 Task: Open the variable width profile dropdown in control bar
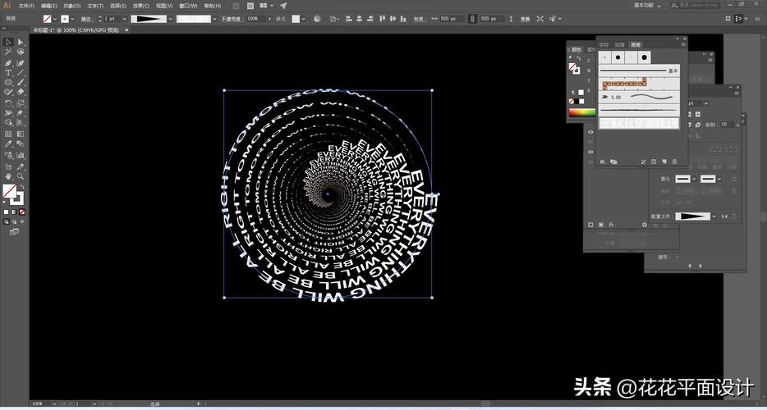click(170, 19)
